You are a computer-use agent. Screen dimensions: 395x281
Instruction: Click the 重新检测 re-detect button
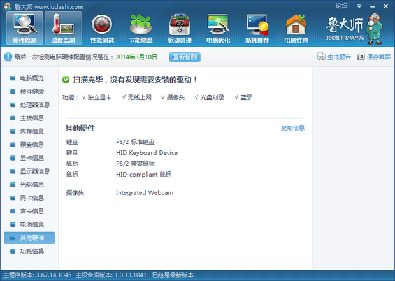coord(185,57)
